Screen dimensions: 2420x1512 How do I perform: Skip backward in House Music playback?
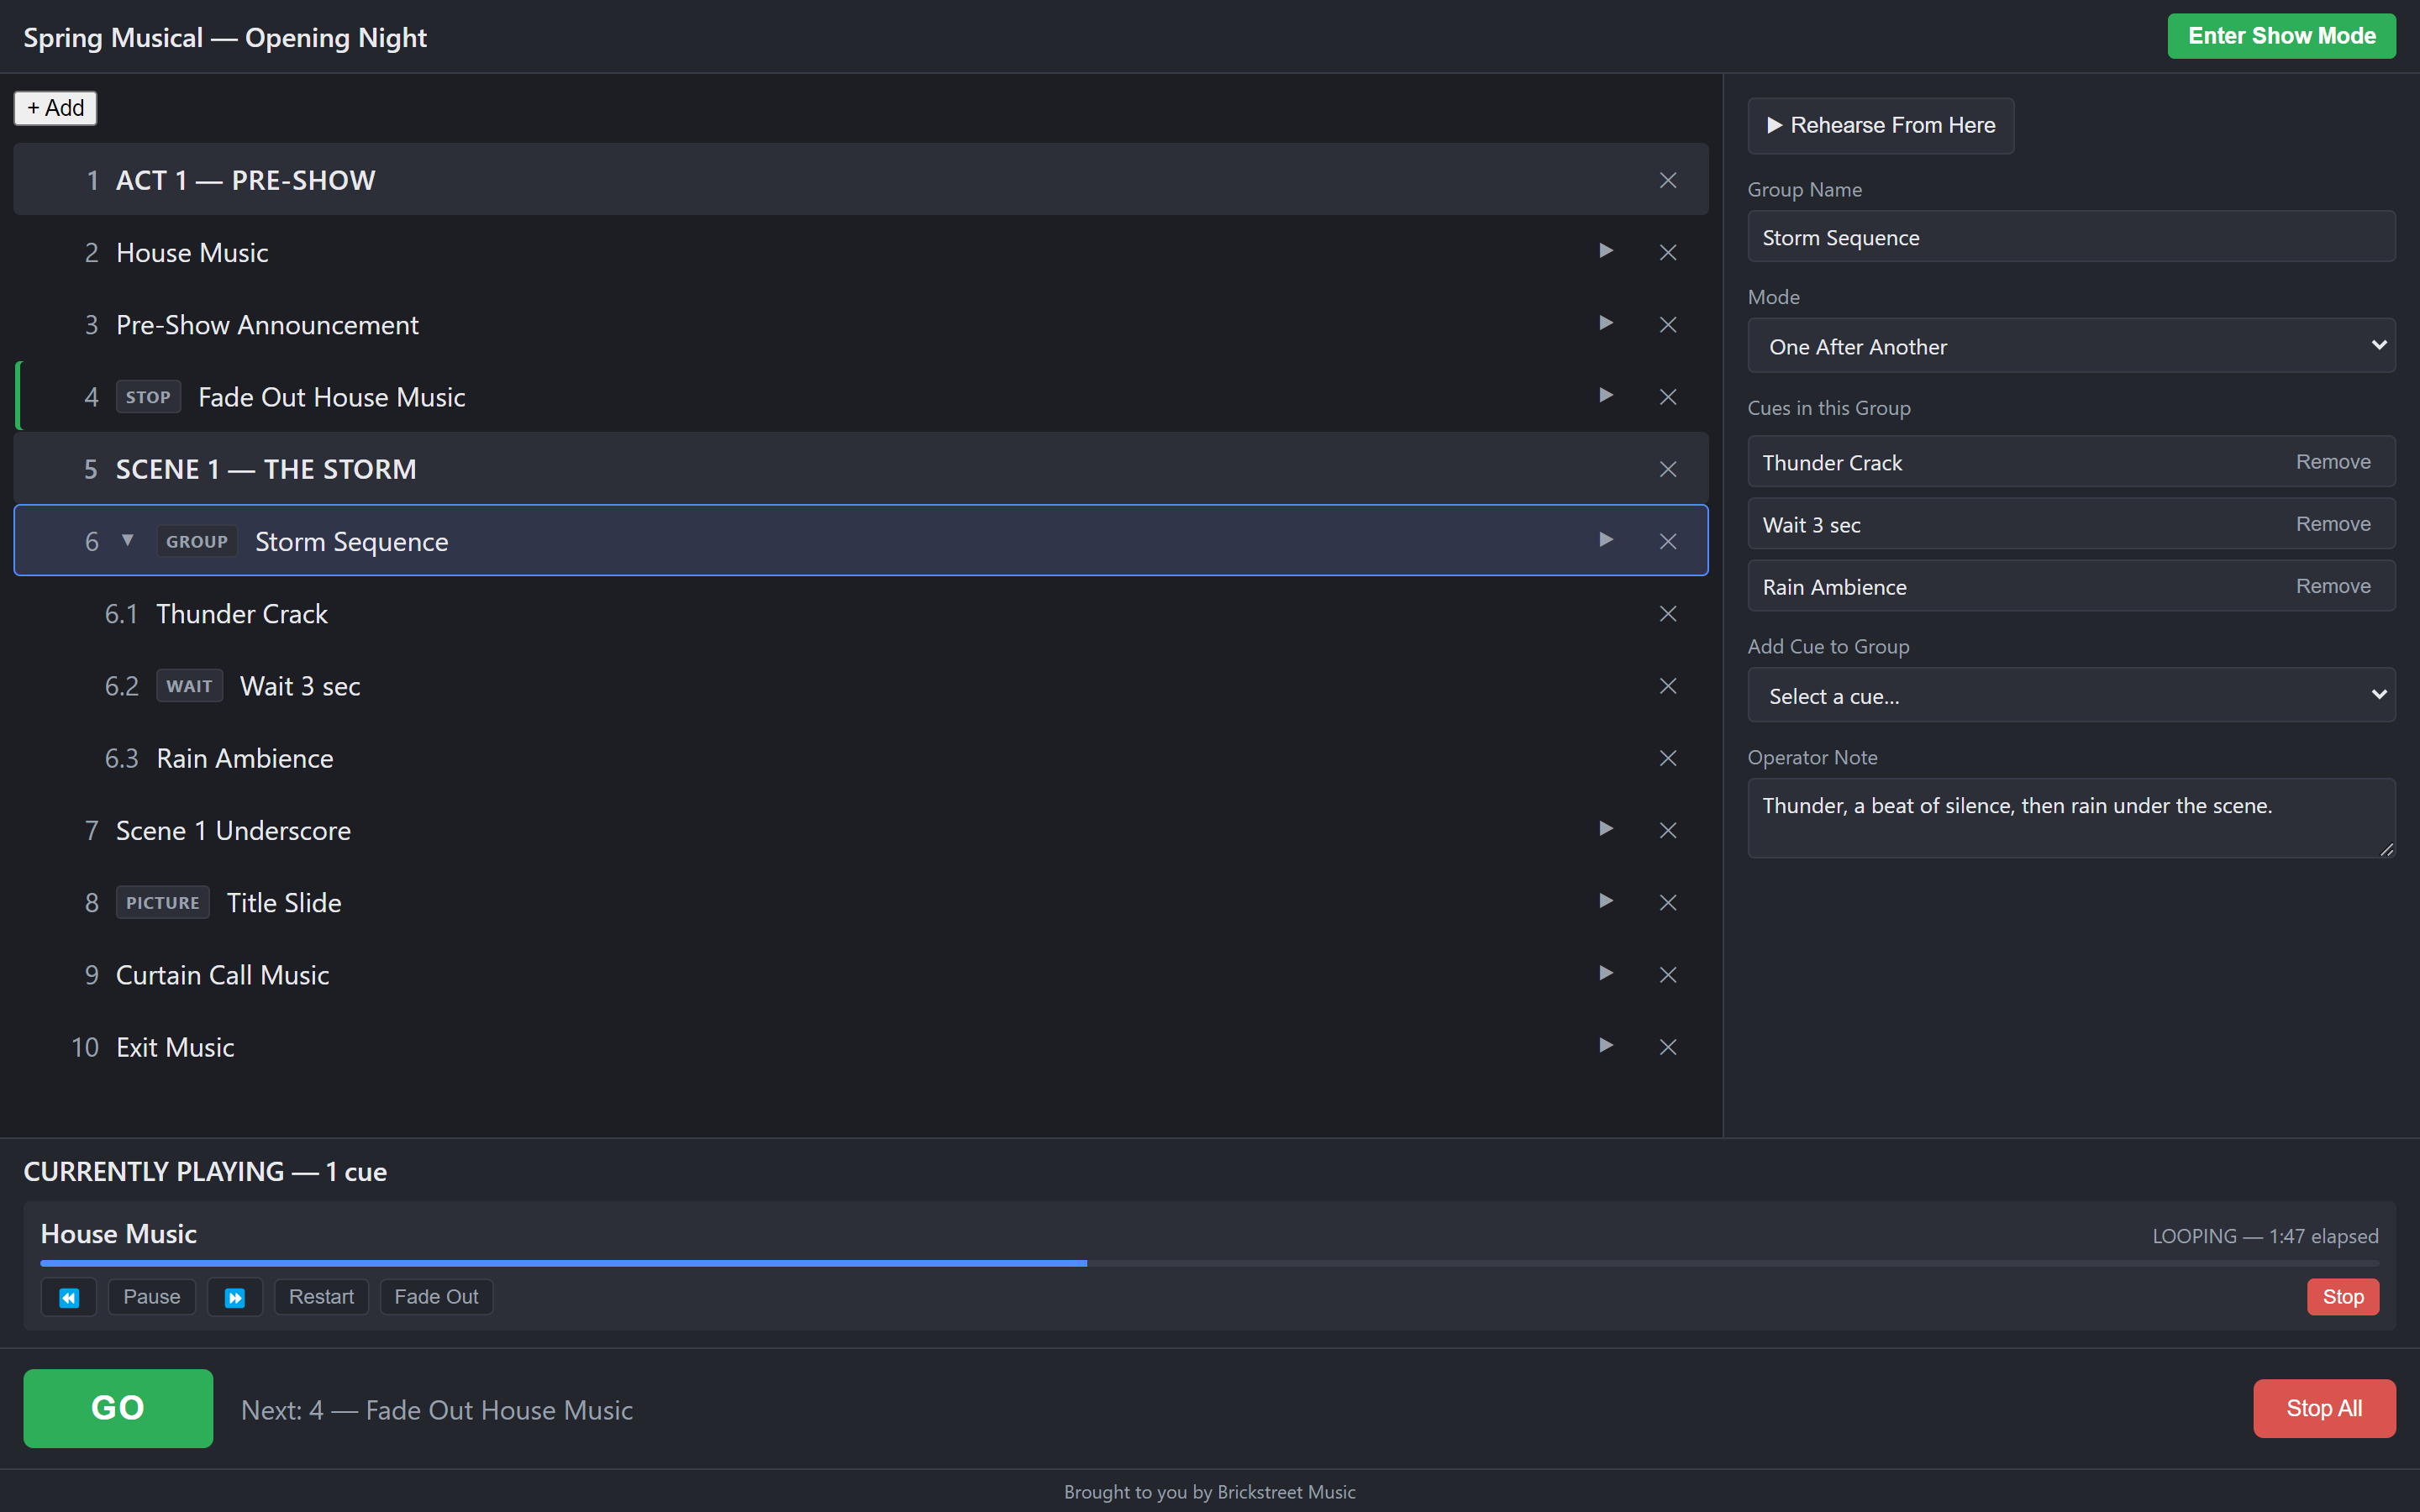(x=69, y=1297)
